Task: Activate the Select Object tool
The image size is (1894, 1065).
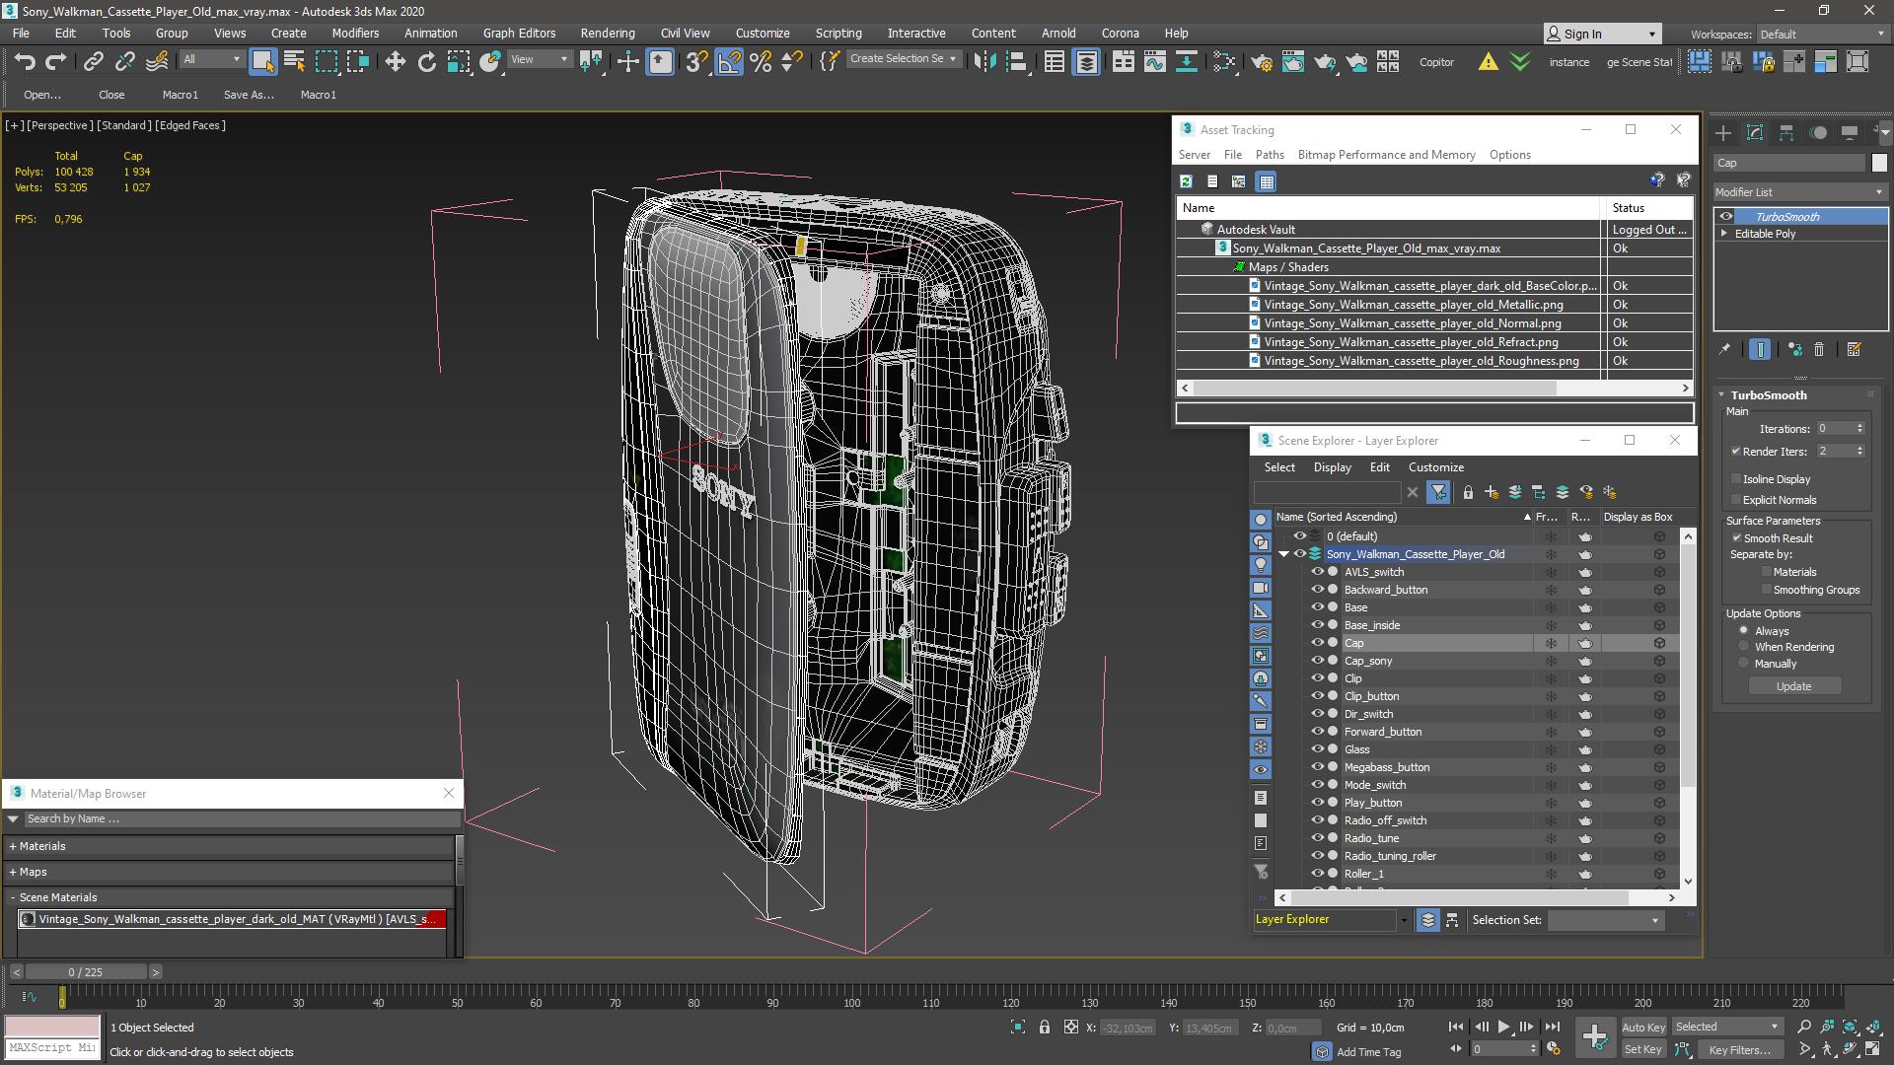Action: click(262, 61)
